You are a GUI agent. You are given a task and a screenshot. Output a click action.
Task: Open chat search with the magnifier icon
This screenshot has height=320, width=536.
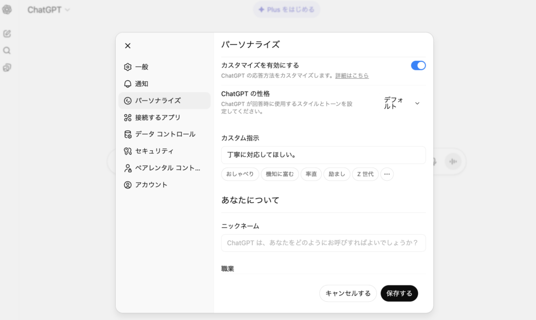tap(7, 51)
